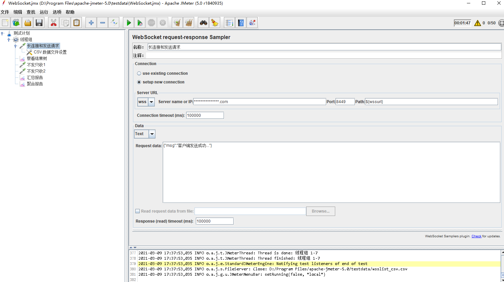Click the warning triangle in the status bar
Viewport: 504px width, 282px height.
pyautogui.click(x=477, y=23)
